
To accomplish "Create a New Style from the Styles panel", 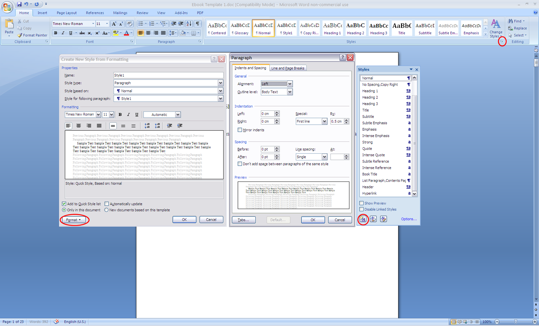I will point(363,219).
